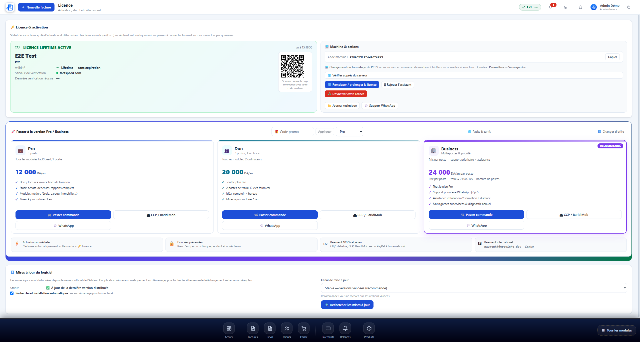Open Paiements in the bottom dock
The height and width of the screenshot is (342, 640).
[328, 331]
